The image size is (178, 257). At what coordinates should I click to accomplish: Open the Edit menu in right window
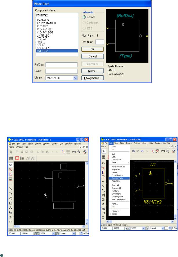(x=111, y=143)
